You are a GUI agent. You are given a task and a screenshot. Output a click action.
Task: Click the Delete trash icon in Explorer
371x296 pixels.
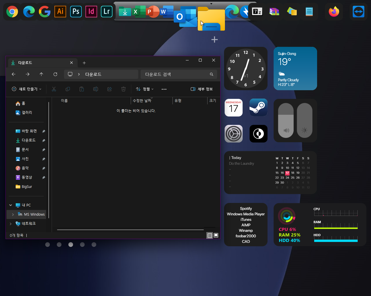pos(123,89)
